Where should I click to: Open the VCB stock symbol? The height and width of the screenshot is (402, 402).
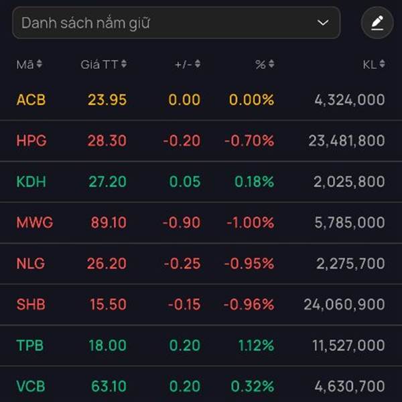coord(31,386)
